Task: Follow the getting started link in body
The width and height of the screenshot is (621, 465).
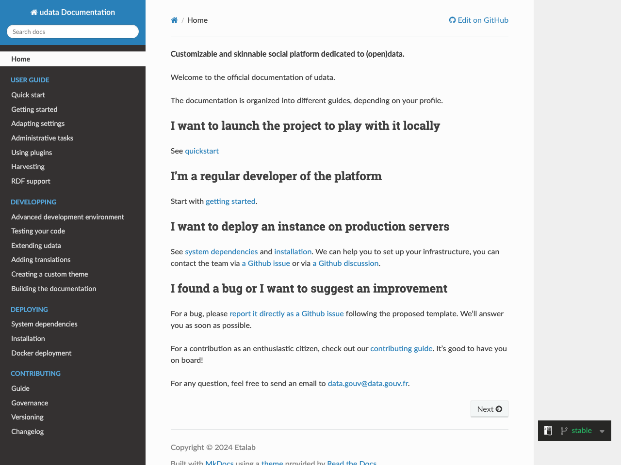Action: coord(230,201)
